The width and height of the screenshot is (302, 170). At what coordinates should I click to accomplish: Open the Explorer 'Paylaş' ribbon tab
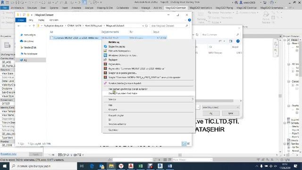coord(41,20)
